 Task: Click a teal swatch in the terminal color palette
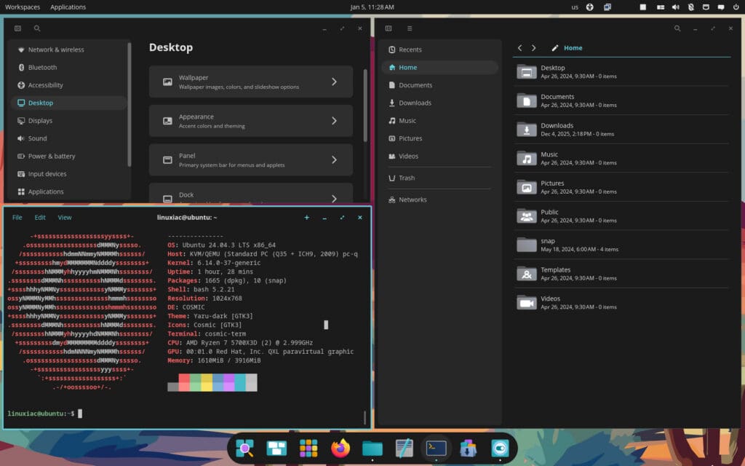pos(240,382)
